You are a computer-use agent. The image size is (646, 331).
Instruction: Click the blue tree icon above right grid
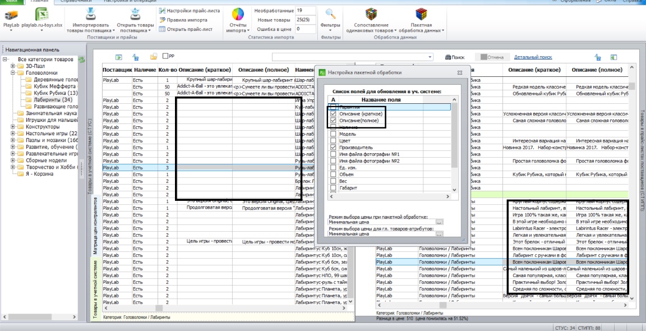pyautogui.click(x=597, y=57)
